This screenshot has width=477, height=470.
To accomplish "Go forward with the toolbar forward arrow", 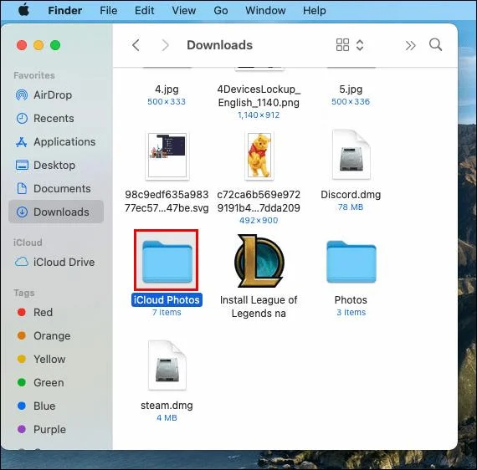I will click(x=165, y=45).
